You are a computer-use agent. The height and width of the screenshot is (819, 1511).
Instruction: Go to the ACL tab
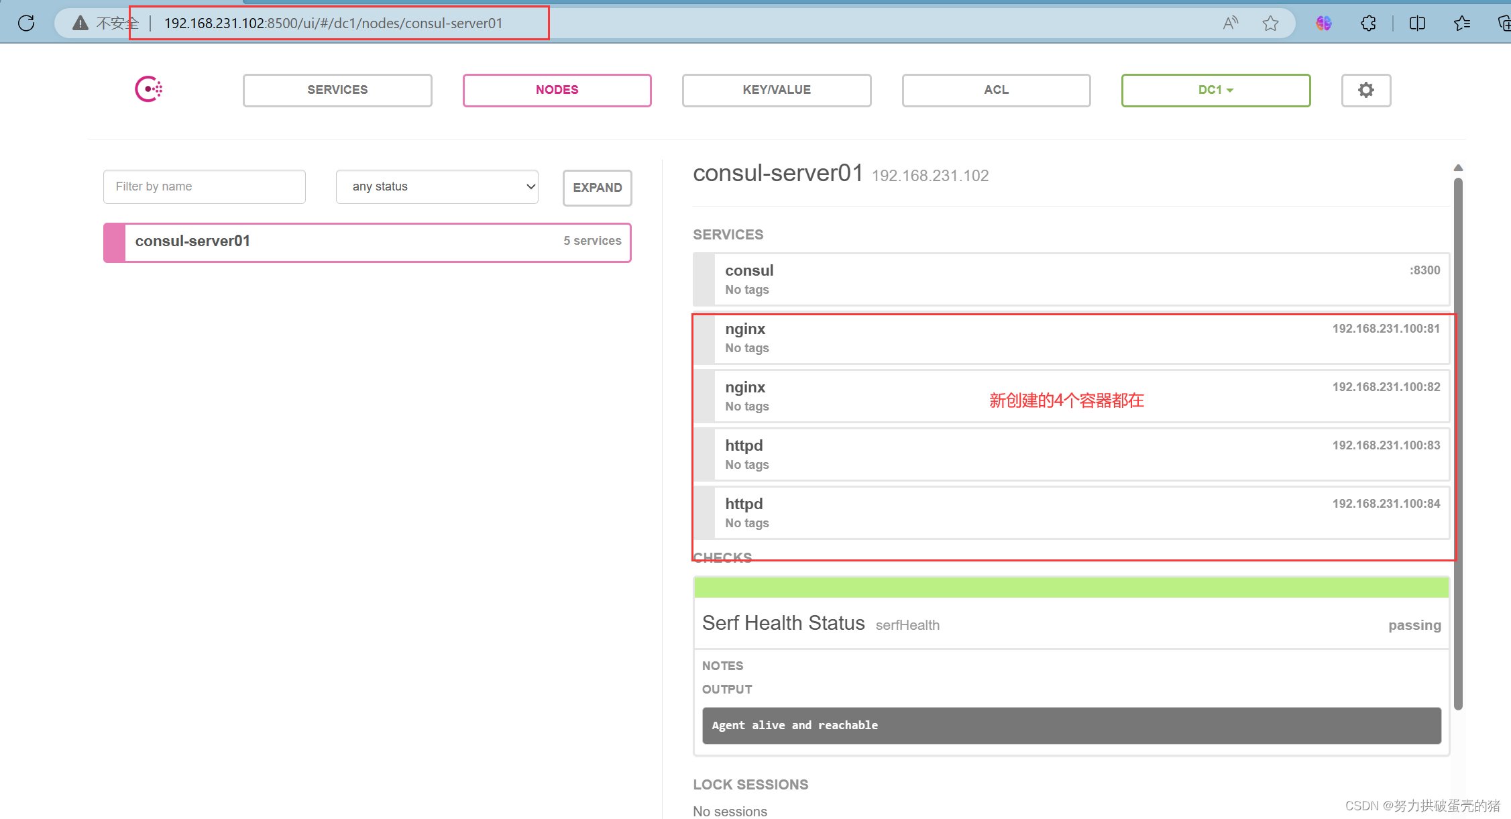point(996,90)
